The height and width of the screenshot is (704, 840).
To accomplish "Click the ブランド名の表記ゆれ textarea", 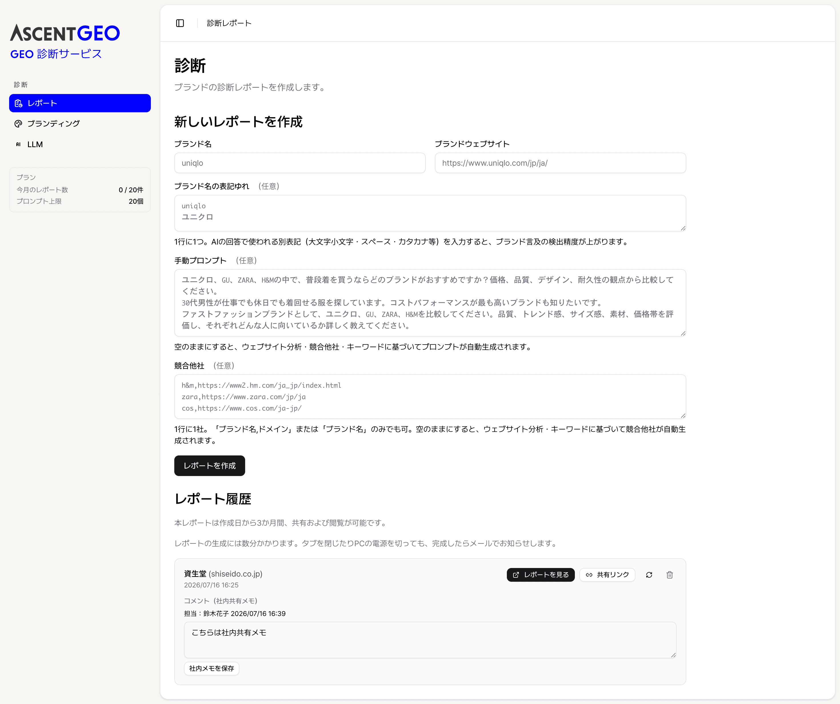I will 430,213.
